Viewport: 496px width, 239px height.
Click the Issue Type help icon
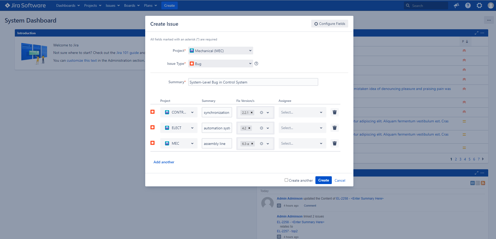click(x=256, y=64)
